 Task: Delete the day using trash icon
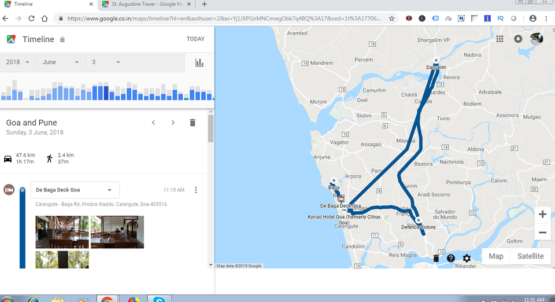tap(193, 123)
